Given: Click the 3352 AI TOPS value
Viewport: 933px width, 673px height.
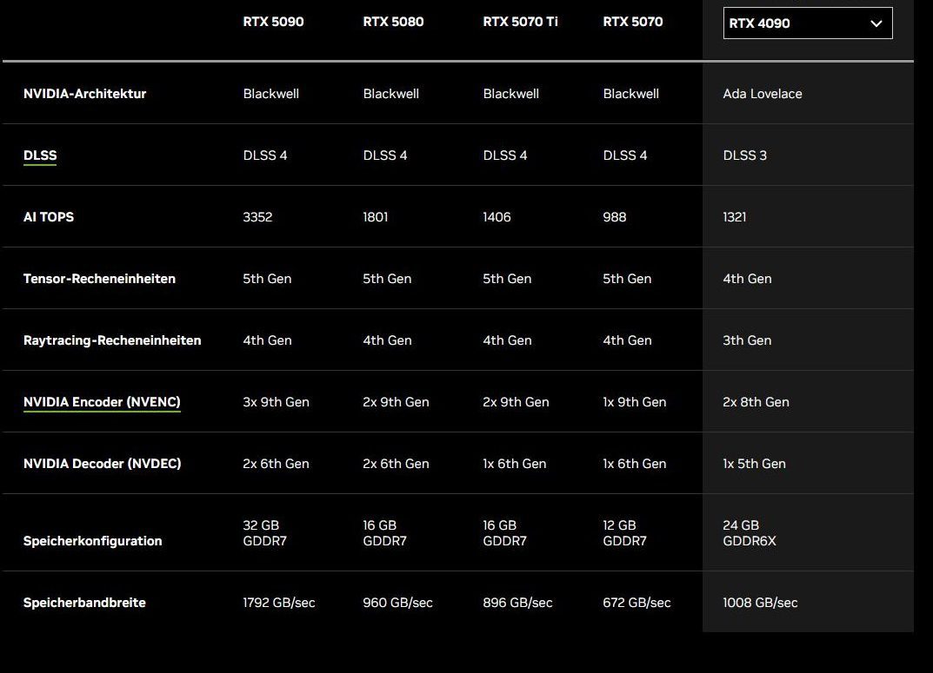Looking at the screenshot, I should (x=257, y=217).
